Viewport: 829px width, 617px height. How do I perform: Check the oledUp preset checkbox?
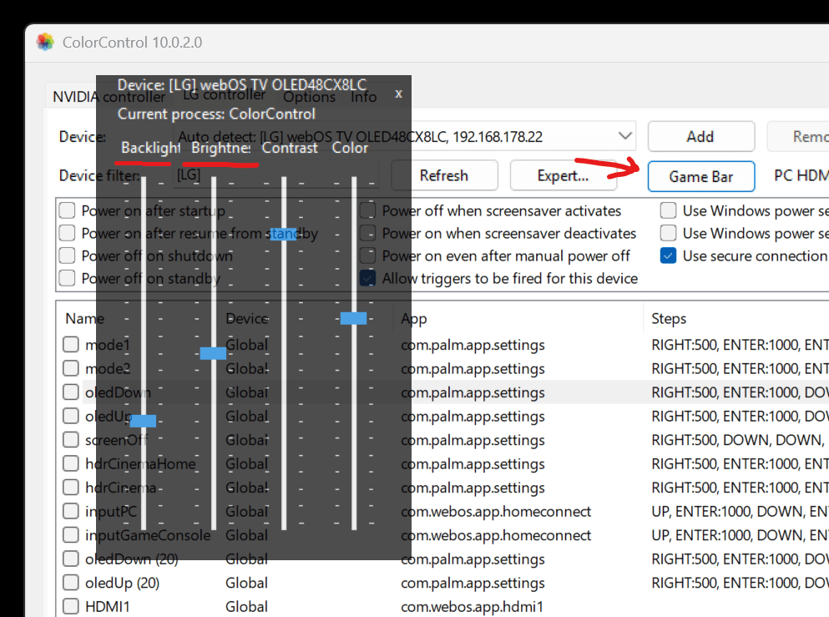tap(71, 416)
